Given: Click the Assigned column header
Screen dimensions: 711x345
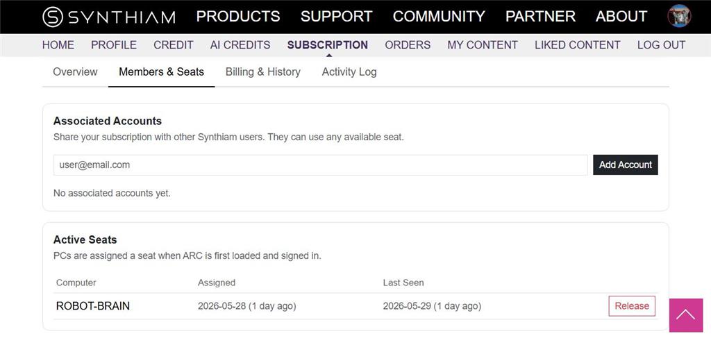Looking at the screenshot, I should coord(217,283).
